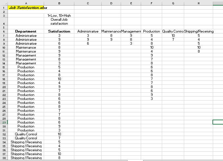Viewport: 223px width, 161px height.
Task: Select 'Maintenance' in row 10 column A
Action: [x=26, y=47]
